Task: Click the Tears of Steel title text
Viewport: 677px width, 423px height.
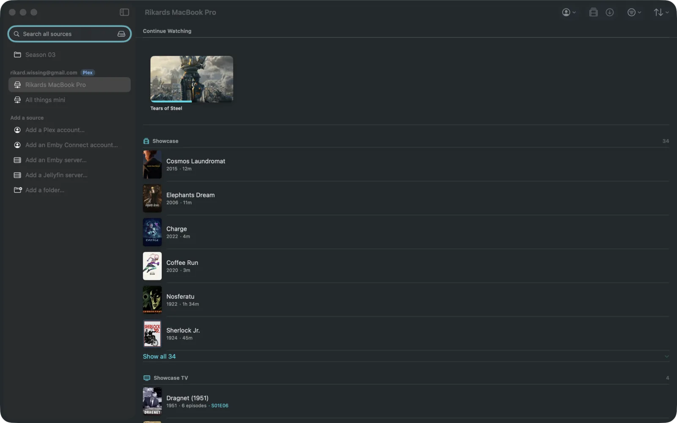Action: click(x=166, y=108)
